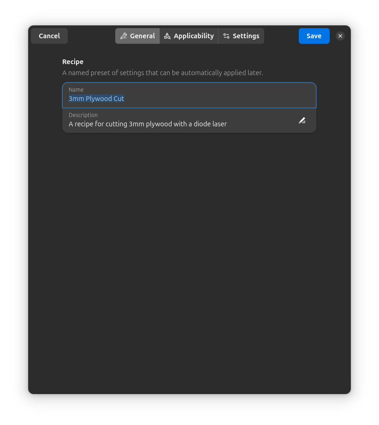
Task: Switch to the Applicability tab
Action: [189, 35]
